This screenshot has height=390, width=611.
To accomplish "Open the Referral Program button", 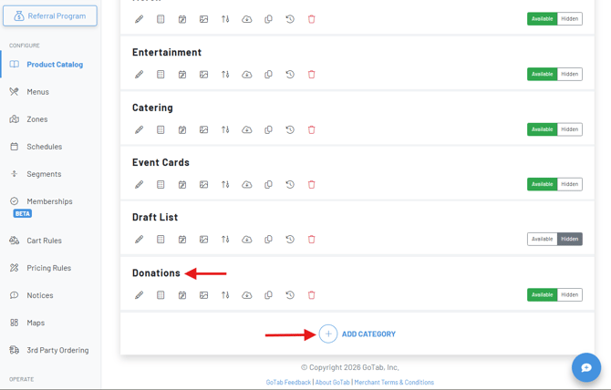I will (x=50, y=15).
